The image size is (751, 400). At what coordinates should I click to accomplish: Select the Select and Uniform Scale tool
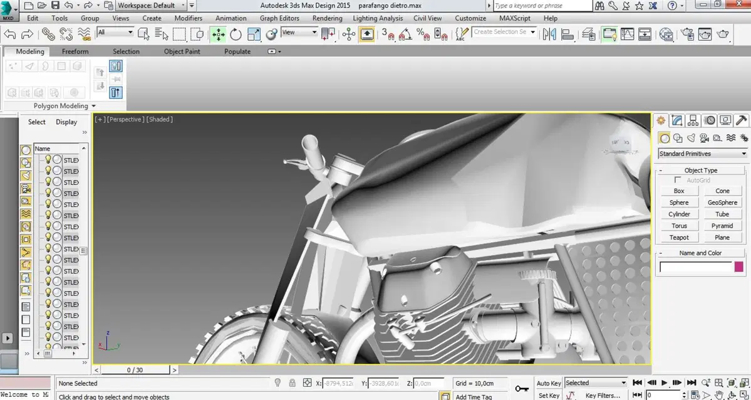tap(254, 34)
